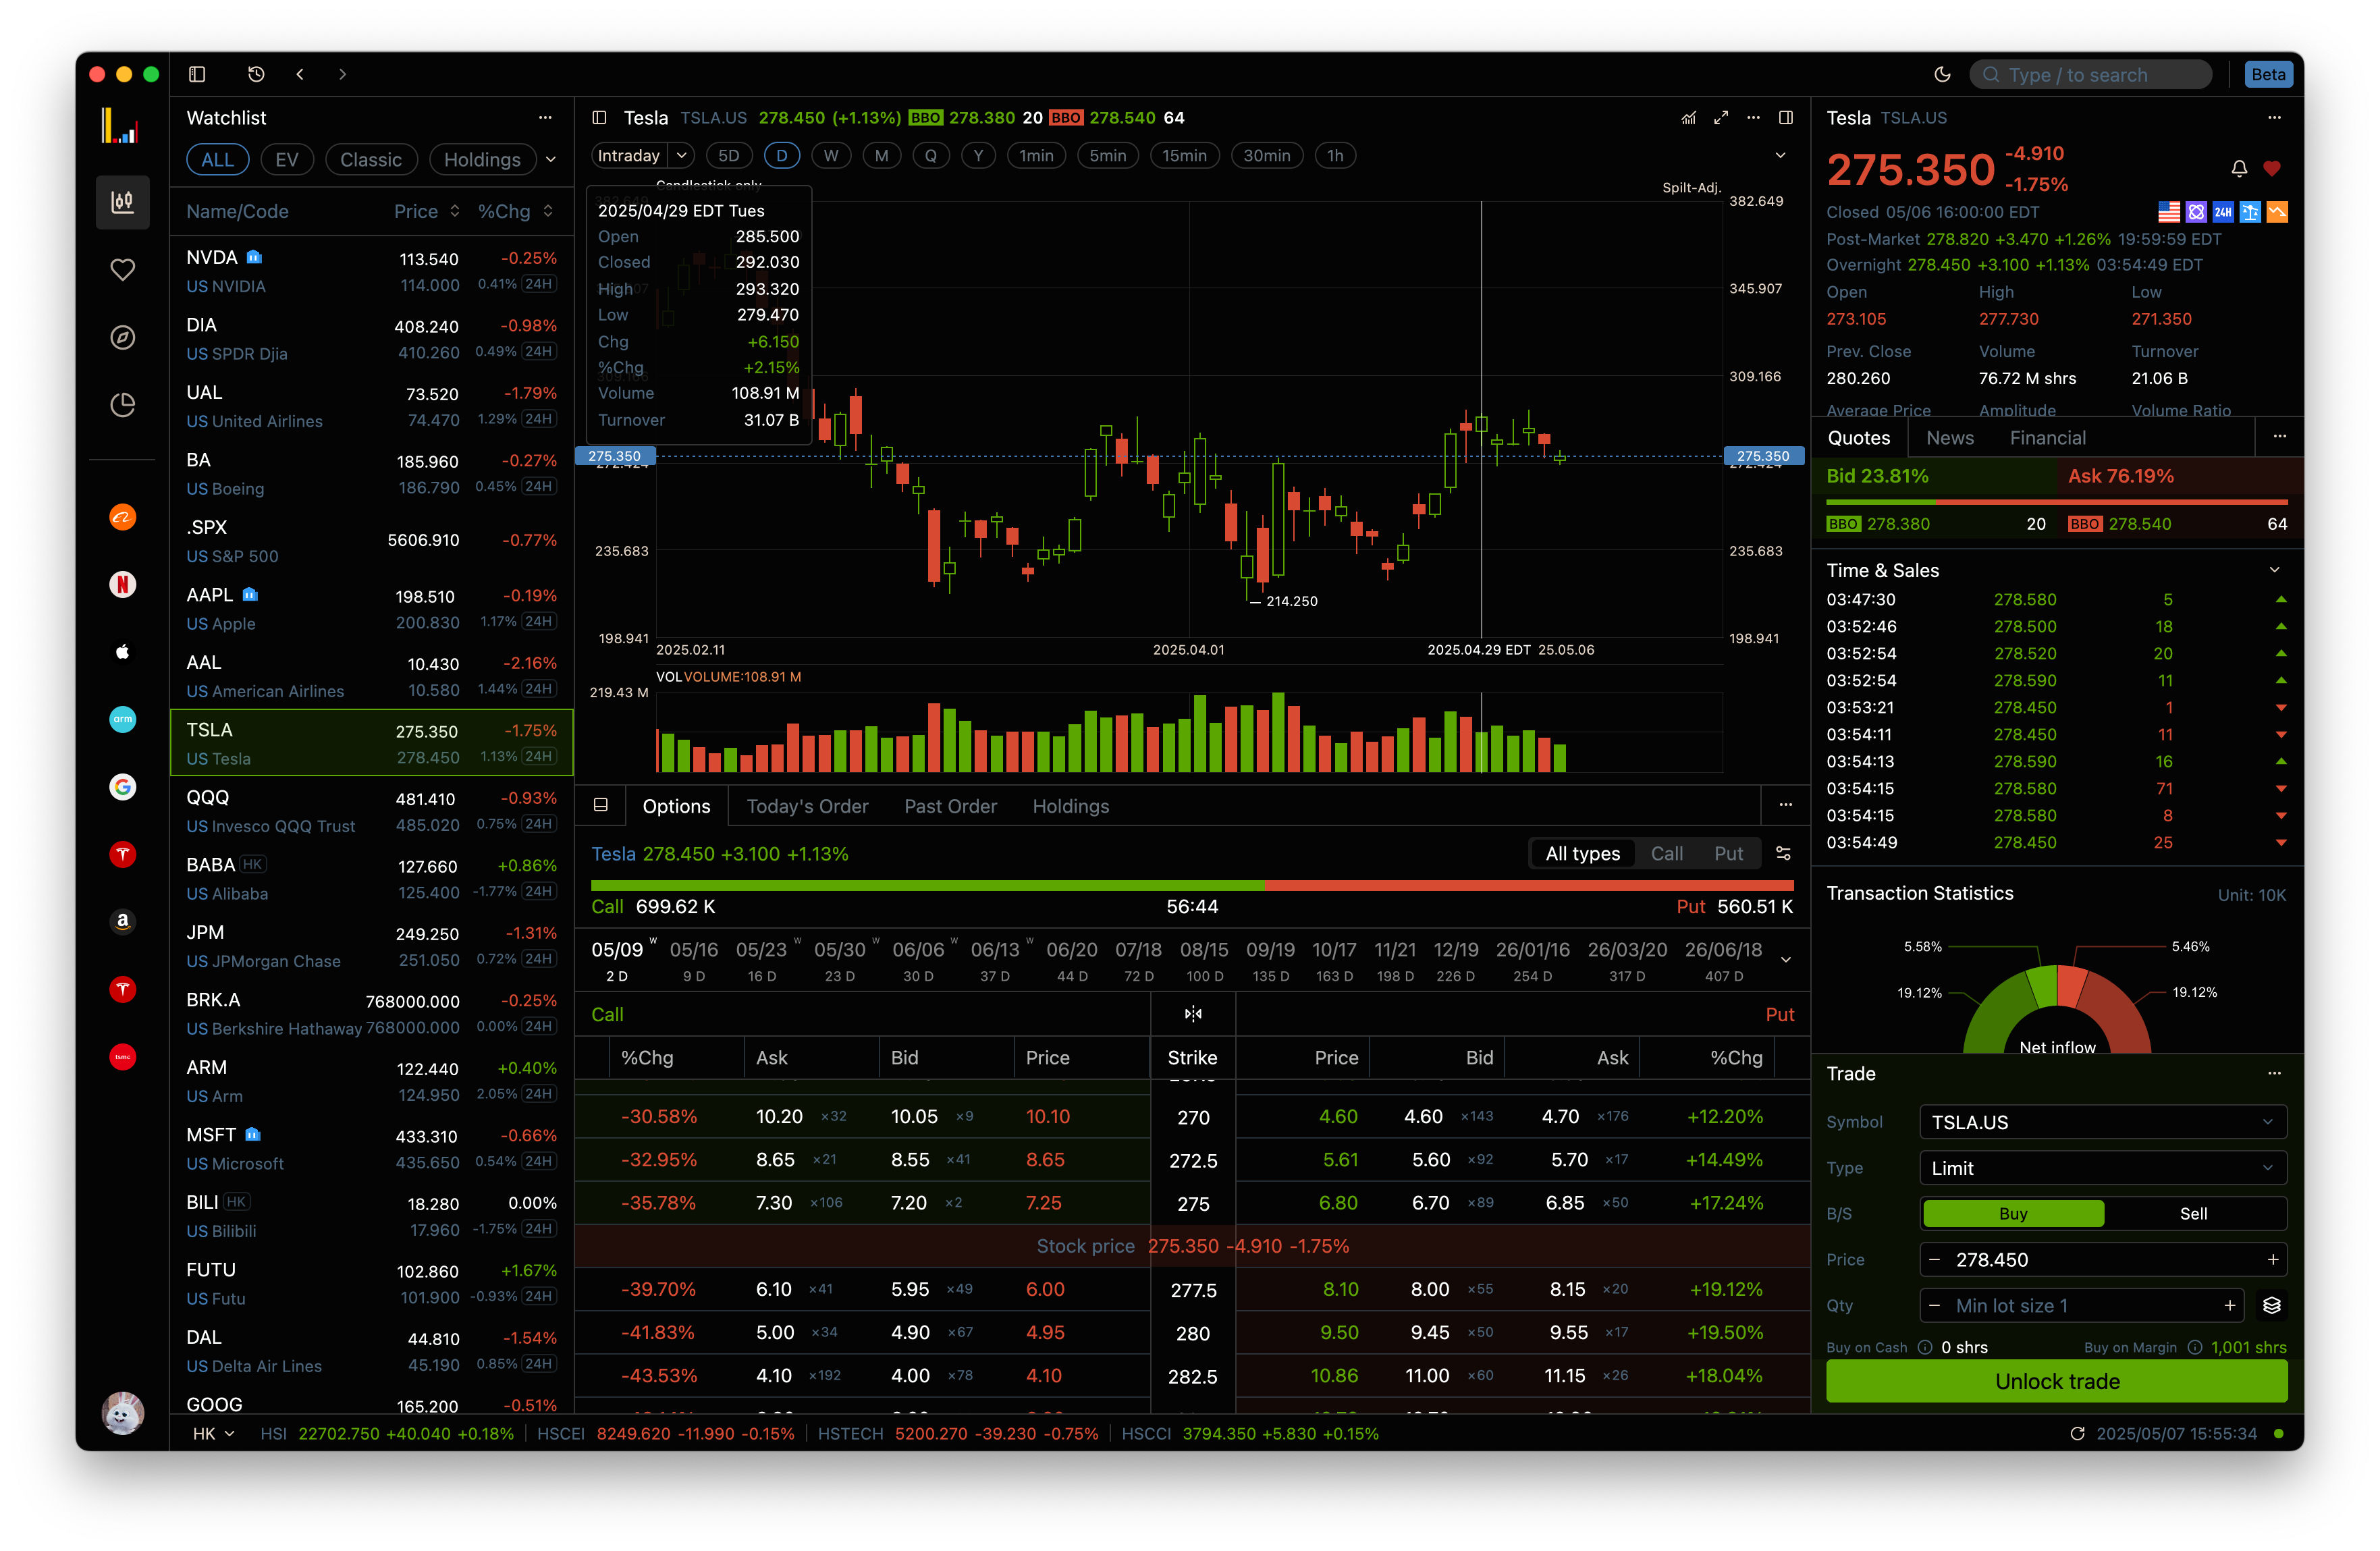Filter options to Put only
This screenshot has height=1551, width=2380.
1728,853
